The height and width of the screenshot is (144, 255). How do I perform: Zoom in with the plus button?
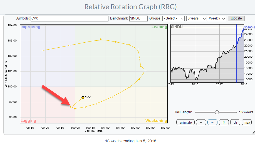click(x=201, y=122)
